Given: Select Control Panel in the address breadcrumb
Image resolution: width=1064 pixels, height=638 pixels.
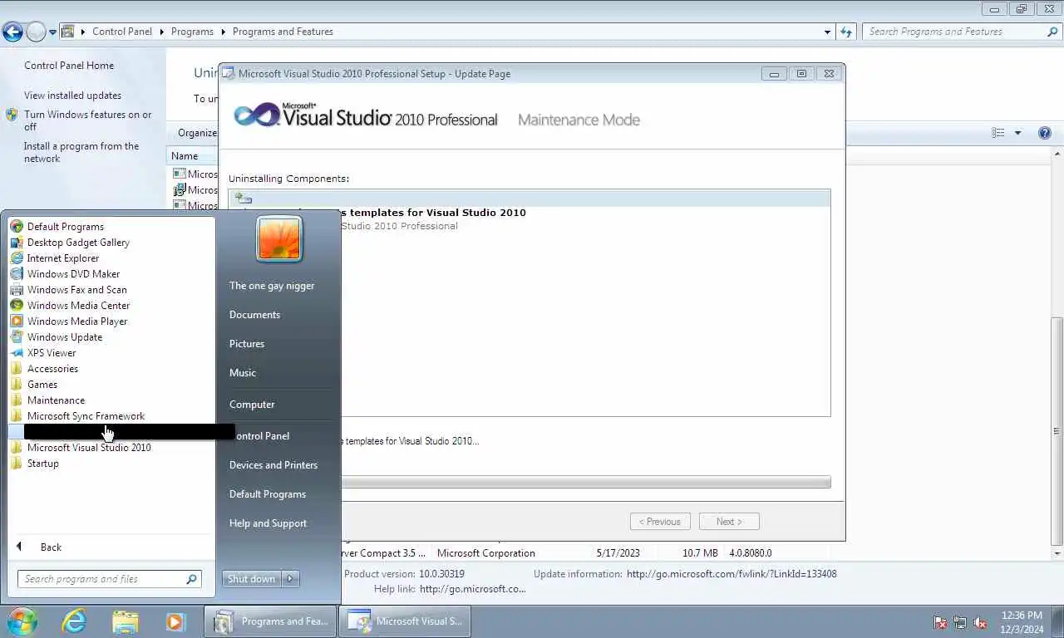Looking at the screenshot, I should coord(122,32).
